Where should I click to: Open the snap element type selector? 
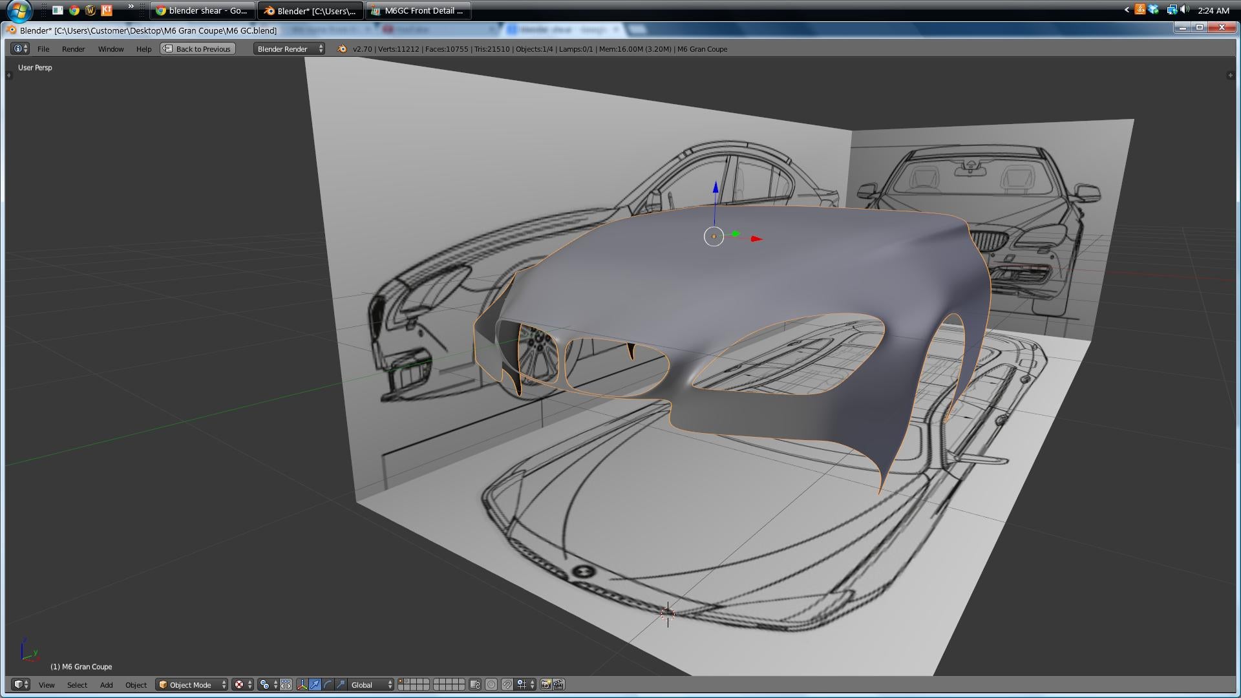point(525,684)
